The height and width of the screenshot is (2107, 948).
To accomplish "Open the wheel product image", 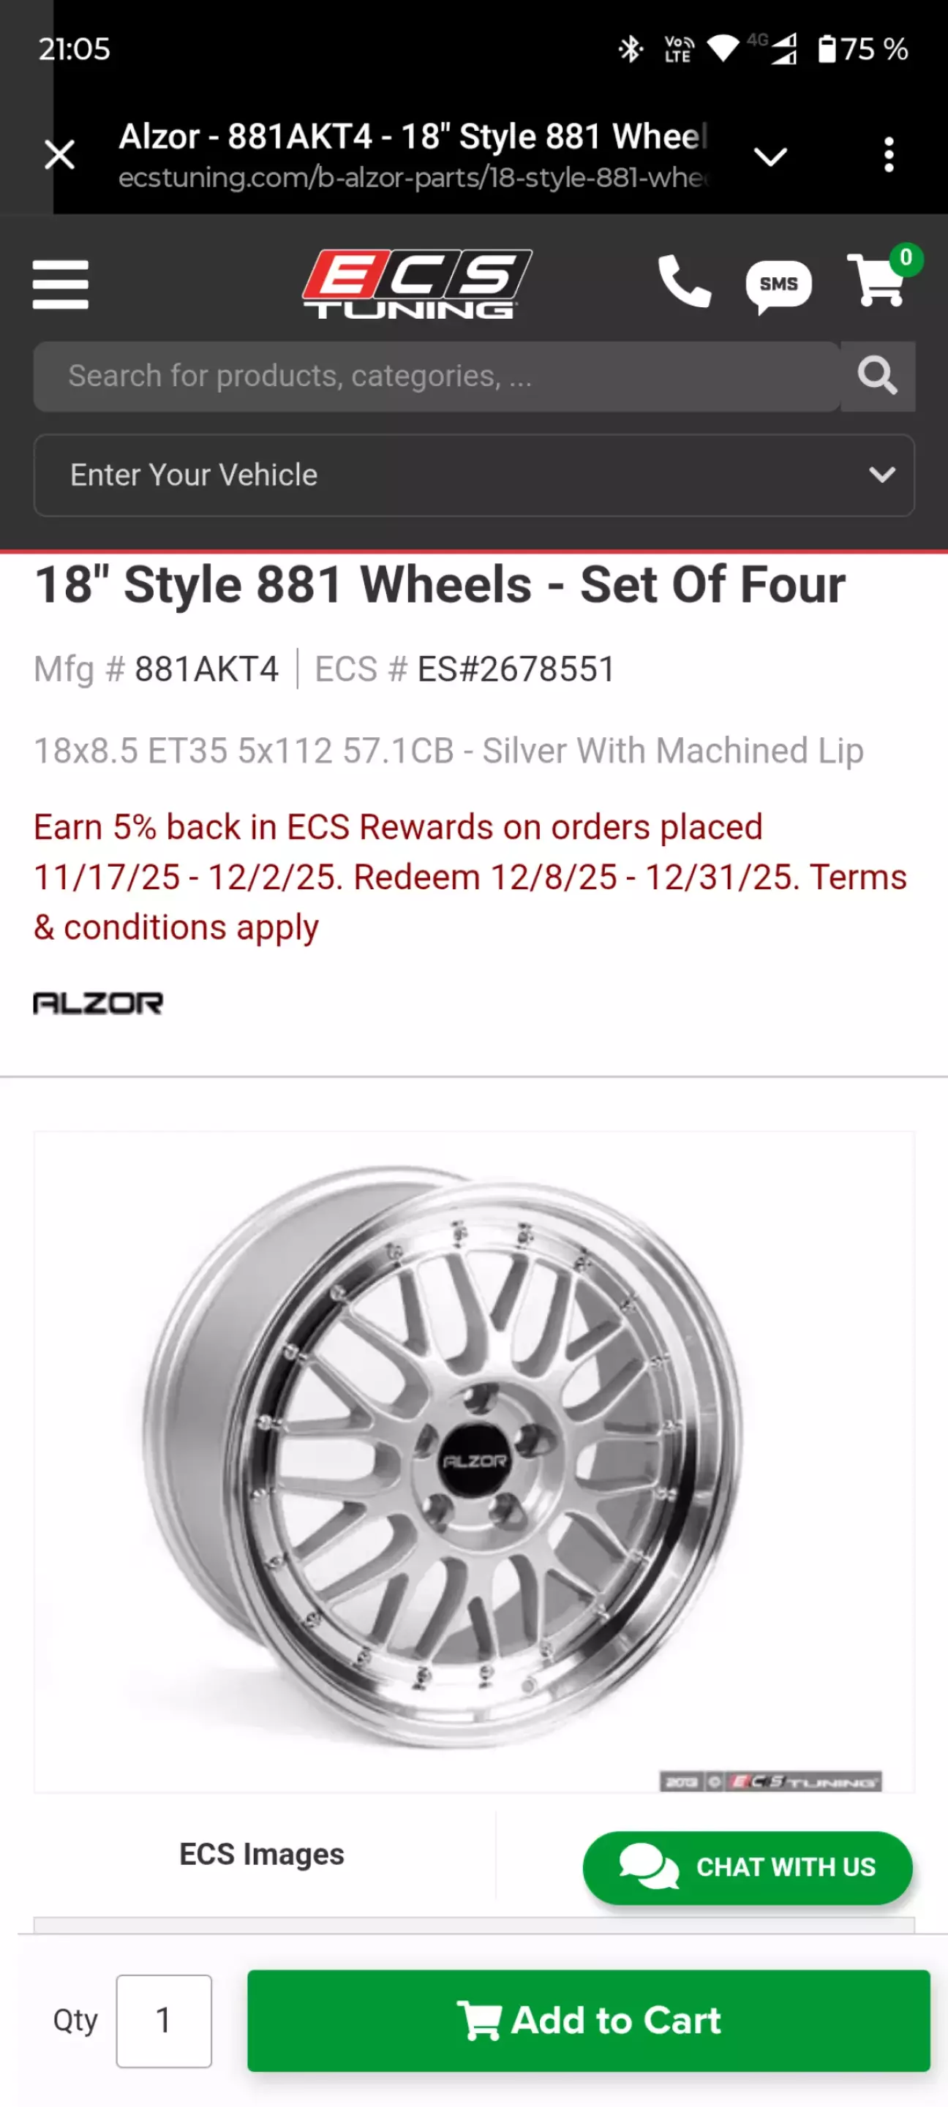I will [x=473, y=1460].
